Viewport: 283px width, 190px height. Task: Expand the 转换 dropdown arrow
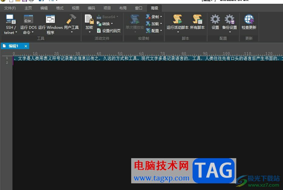112,24
